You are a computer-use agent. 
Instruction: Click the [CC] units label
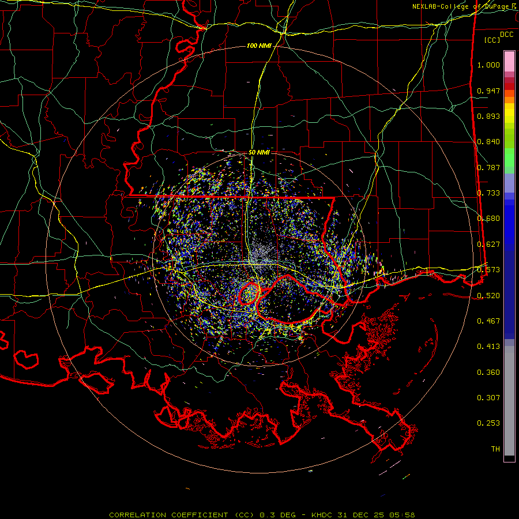tap(492, 40)
